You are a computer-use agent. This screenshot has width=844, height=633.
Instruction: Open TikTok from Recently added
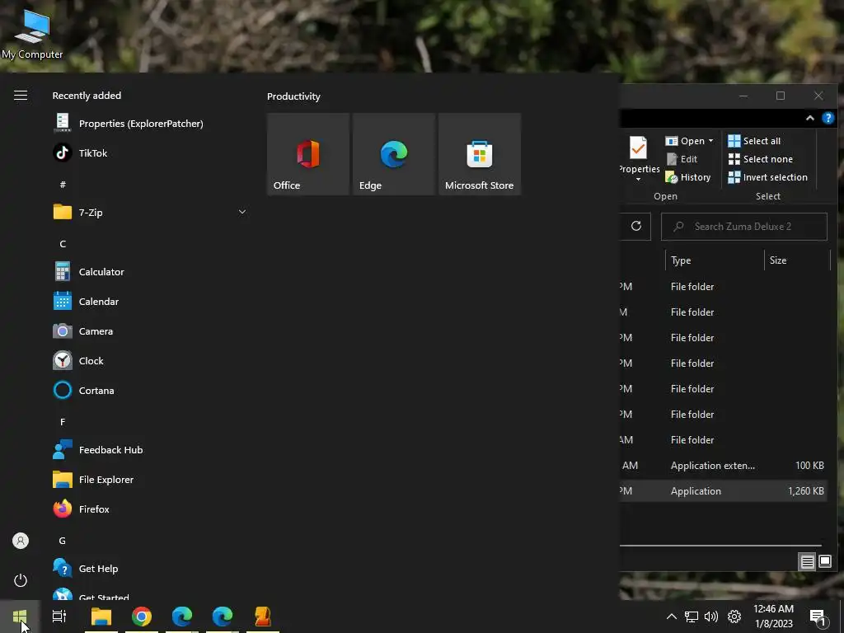click(150, 153)
